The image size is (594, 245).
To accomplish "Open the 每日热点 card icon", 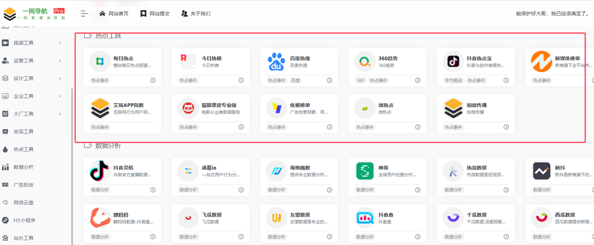I will 100,61.
